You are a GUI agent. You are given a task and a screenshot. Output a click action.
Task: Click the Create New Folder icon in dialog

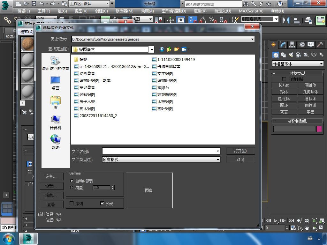click(176, 49)
